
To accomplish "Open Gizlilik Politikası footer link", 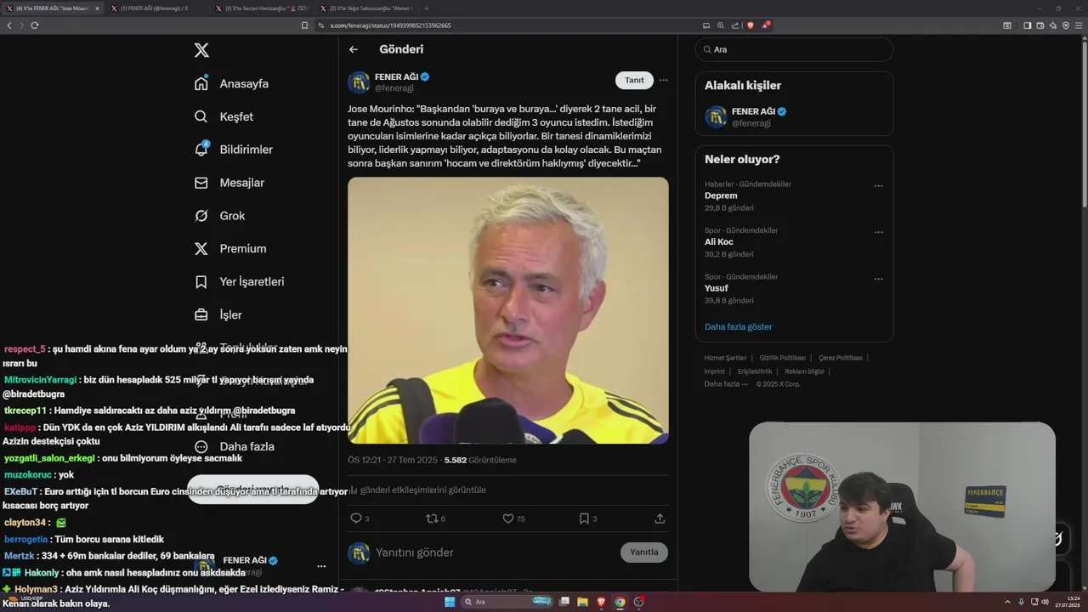I will pos(782,358).
